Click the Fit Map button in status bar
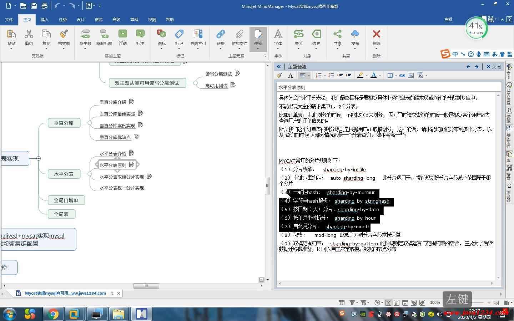Screen dimensions: 514x321 [496, 303]
